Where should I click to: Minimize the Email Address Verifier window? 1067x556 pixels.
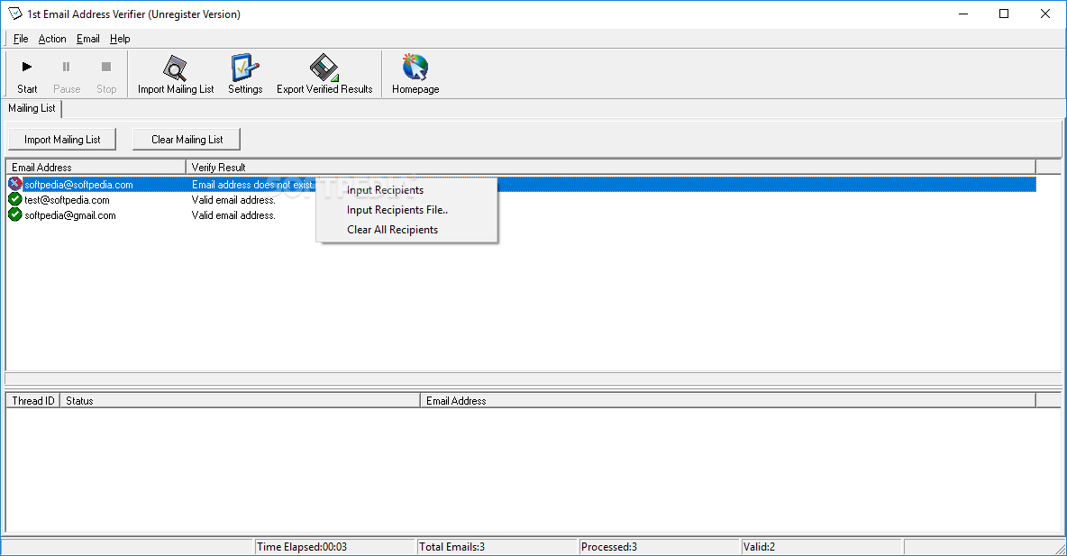(962, 14)
